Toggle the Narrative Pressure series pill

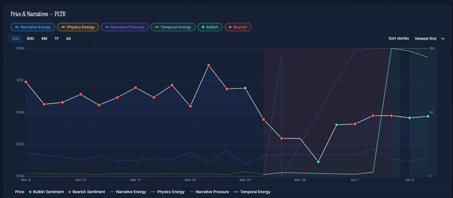[125, 27]
